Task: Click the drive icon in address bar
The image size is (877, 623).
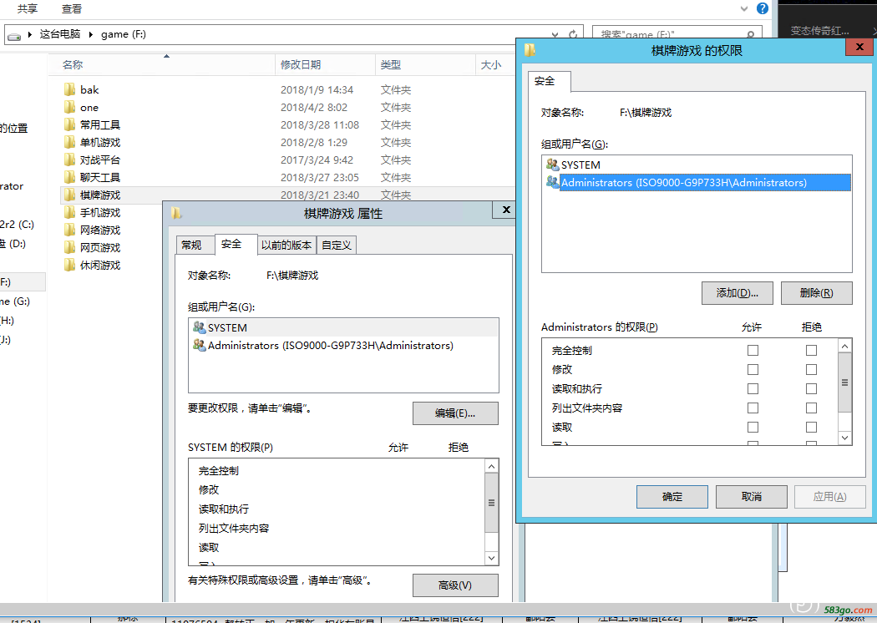Action: coord(14,36)
